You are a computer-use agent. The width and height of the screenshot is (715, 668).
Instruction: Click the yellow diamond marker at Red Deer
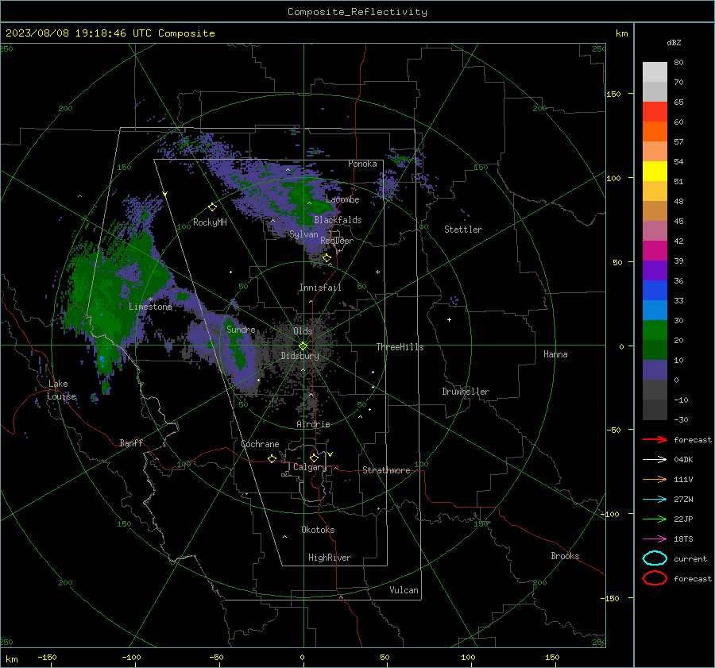[x=327, y=258]
